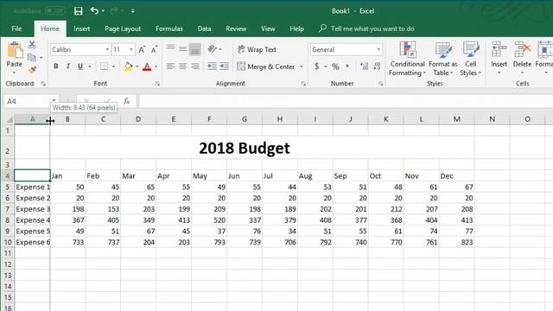Undo the last action
This screenshot has height=311, width=553.
tap(94, 10)
